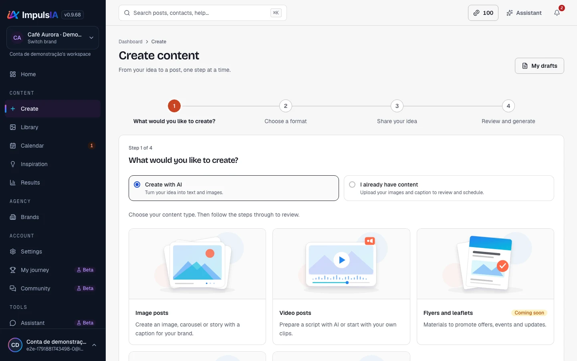Open the Inspiration menu item
This screenshot has width=577, height=361.
[52, 164]
